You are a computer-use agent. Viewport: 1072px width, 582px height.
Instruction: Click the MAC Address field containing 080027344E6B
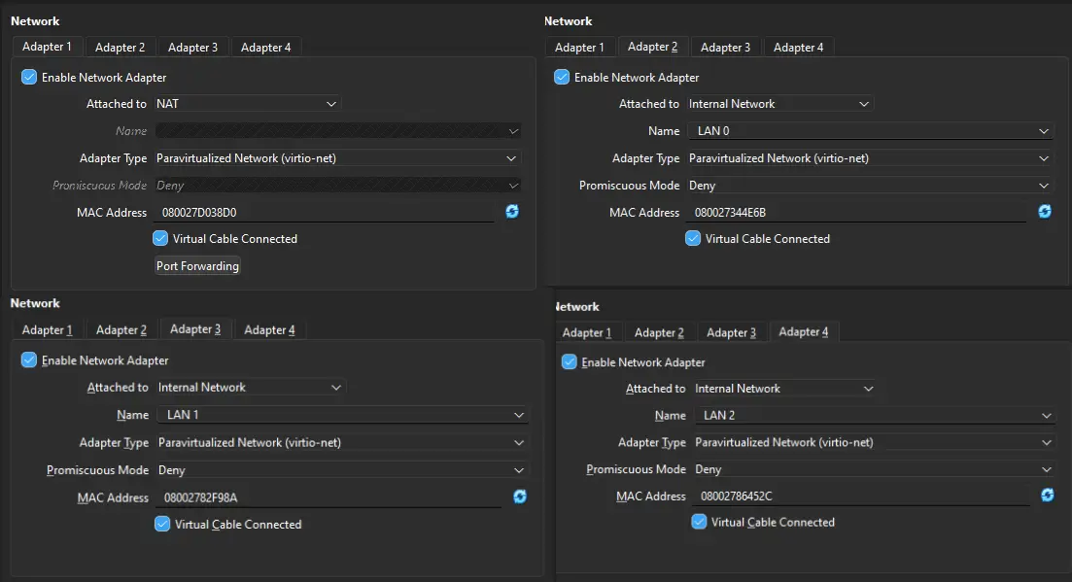pyautogui.click(x=857, y=212)
